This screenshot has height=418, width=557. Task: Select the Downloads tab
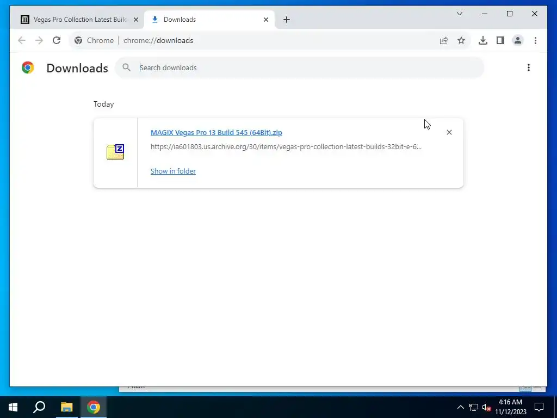pyautogui.click(x=209, y=20)
